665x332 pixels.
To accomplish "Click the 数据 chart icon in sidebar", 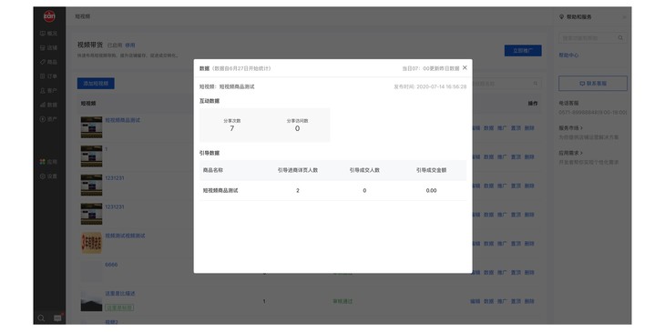I will pos(43,105).
